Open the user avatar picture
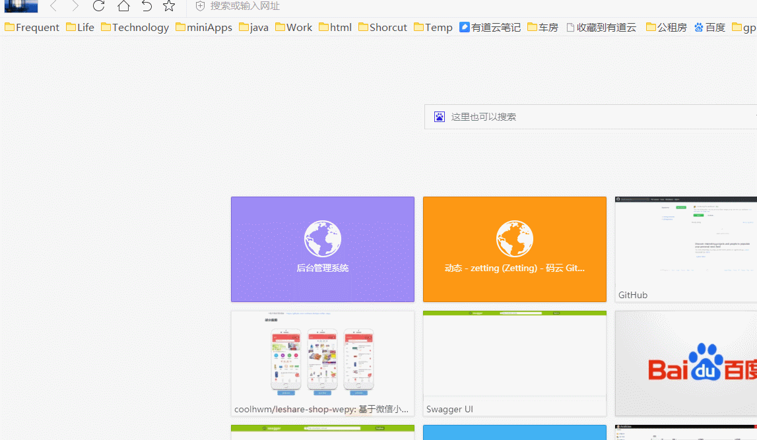This screenshot has width=757, height=440. coord(20,6)
